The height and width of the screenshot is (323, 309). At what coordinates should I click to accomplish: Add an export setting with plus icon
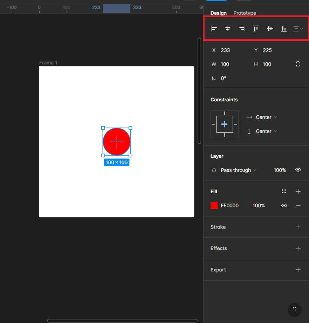[x=298, y=270]
